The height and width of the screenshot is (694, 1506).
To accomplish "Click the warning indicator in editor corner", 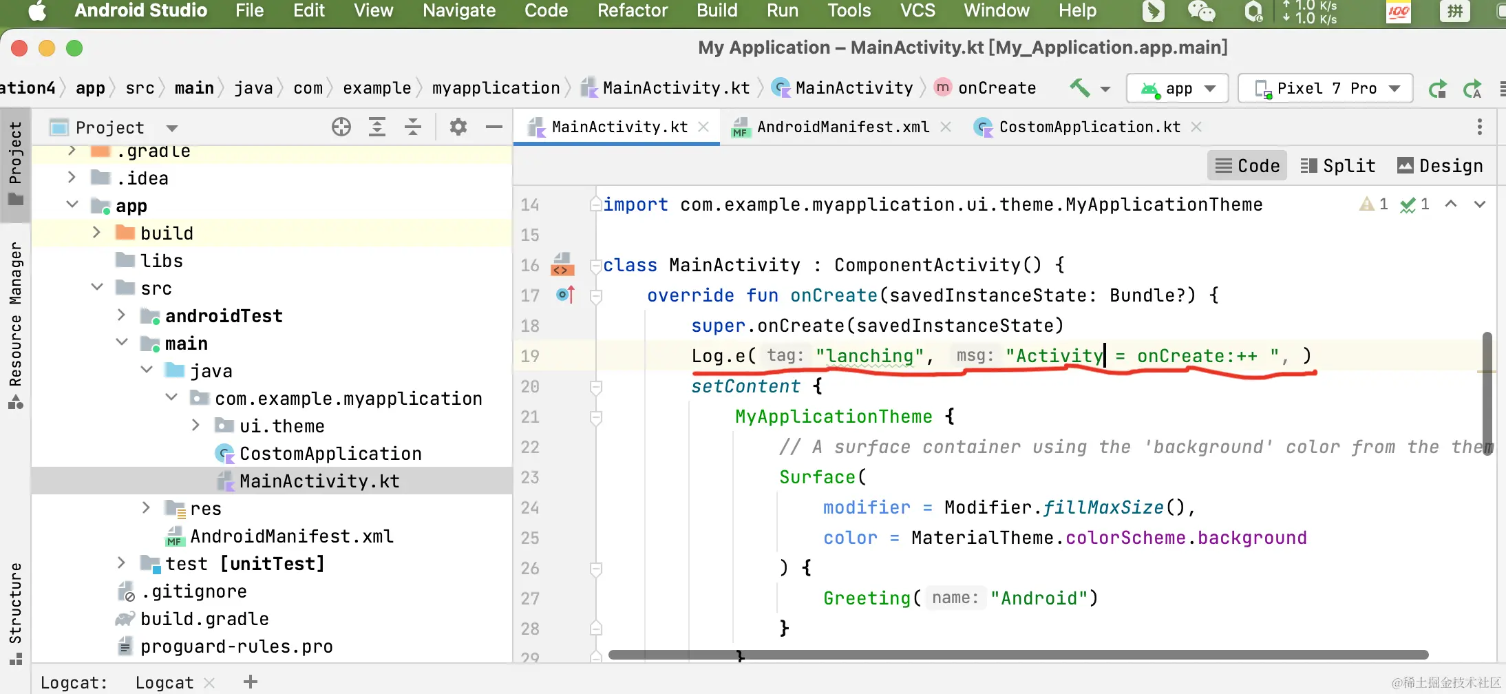I will [x=1374, y=204].
